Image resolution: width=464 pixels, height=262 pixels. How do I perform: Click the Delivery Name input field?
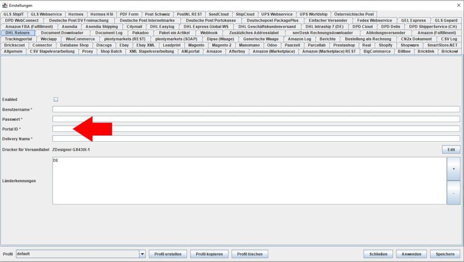256,138
